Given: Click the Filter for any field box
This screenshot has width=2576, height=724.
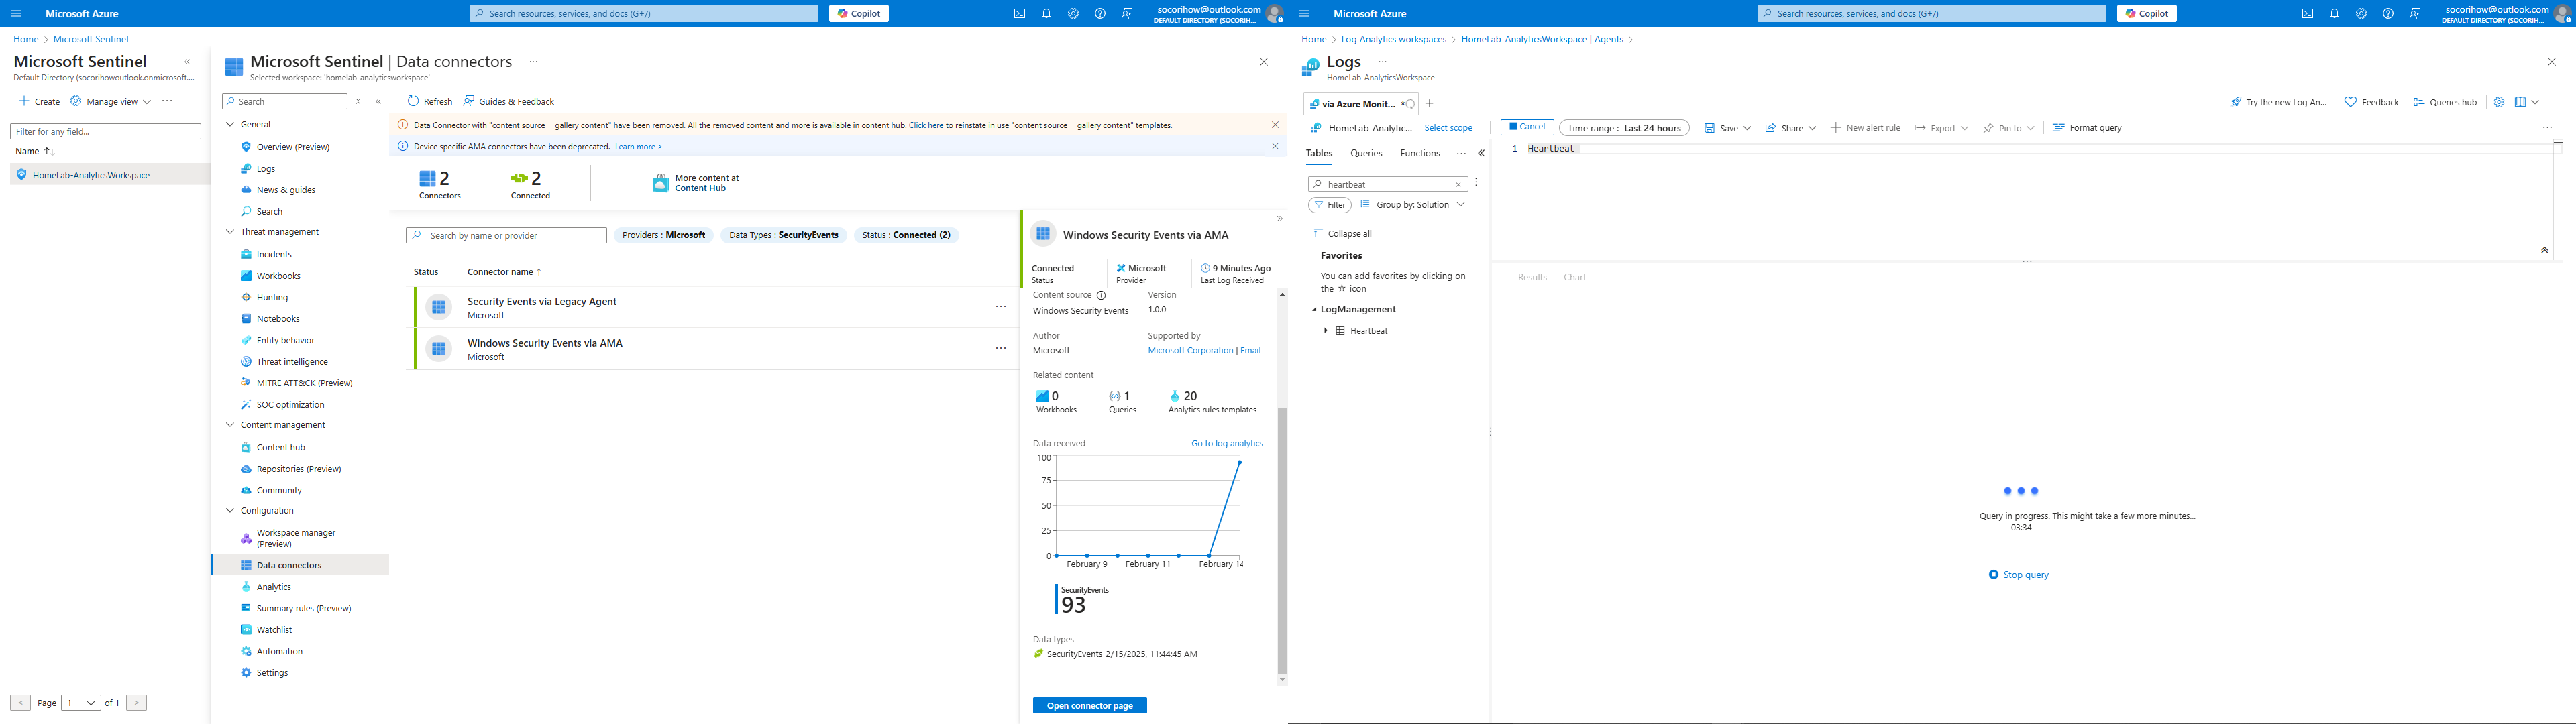Looking at the screenshot, I should [x=105, y=131].
